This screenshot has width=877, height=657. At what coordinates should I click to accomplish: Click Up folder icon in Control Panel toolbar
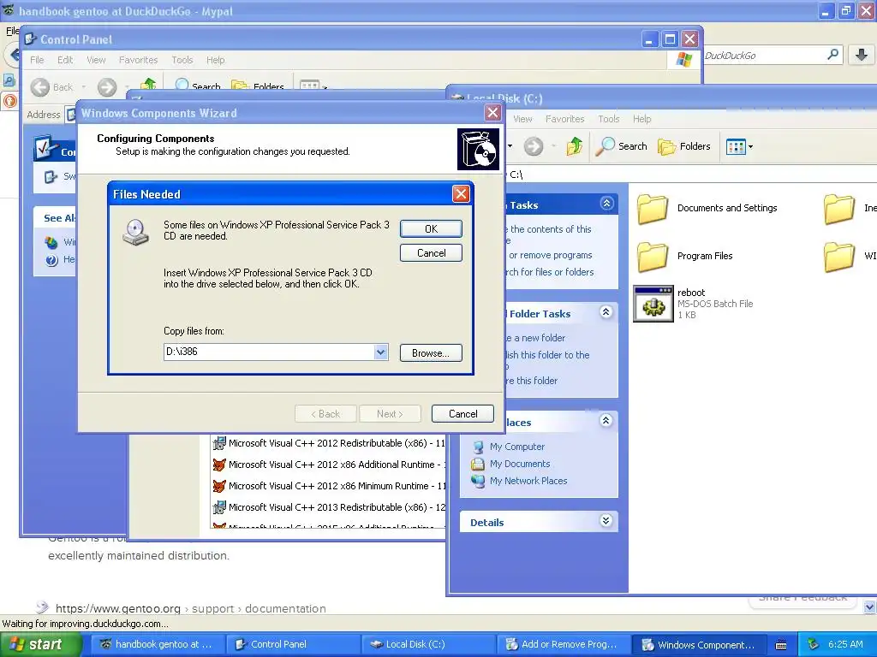(x=148, y=85)
